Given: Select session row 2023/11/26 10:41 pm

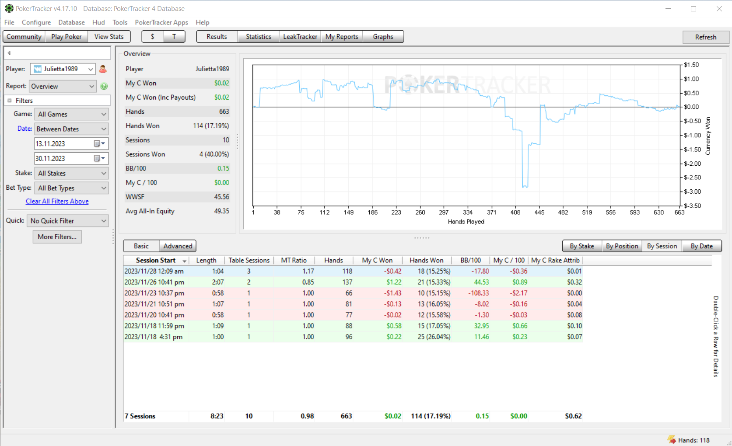Looking at the screenshot, I should point(353,282).
